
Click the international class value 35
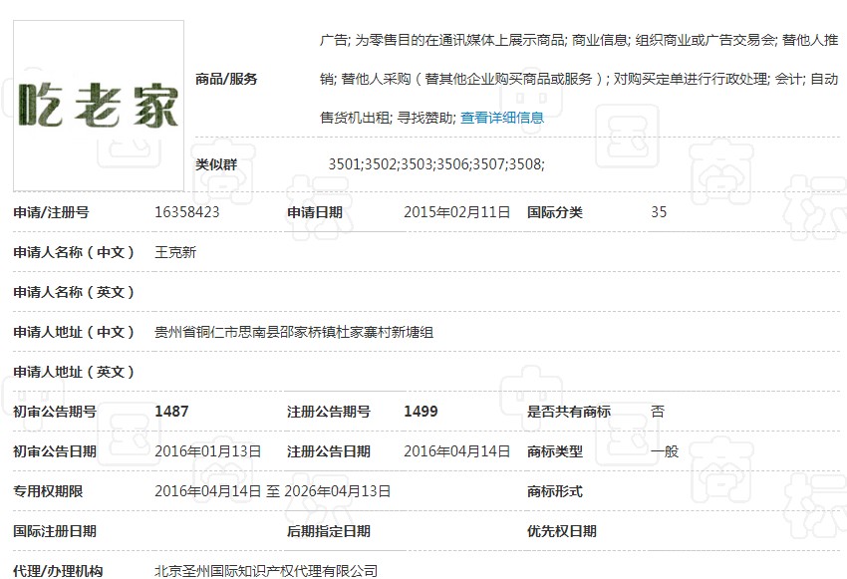point(659,212)
